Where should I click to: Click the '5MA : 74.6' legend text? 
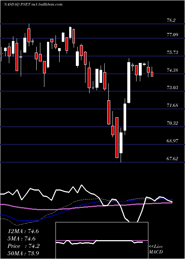(21, 239)
